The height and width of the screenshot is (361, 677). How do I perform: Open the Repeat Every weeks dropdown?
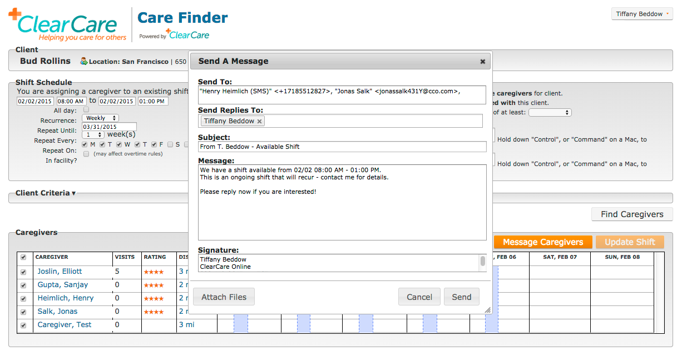point(92,133)
